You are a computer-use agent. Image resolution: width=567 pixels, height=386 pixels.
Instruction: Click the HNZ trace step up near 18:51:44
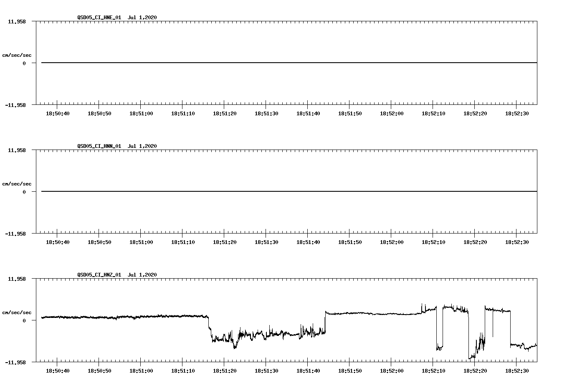click(325, 322)
